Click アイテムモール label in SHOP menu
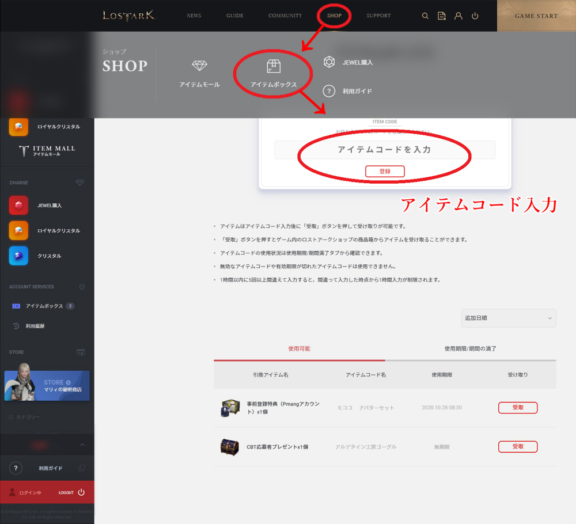The height and width of the screenshot is (524, 576). tap(199, 85)
